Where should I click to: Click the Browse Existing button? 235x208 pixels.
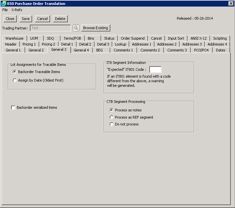(96, 28)
